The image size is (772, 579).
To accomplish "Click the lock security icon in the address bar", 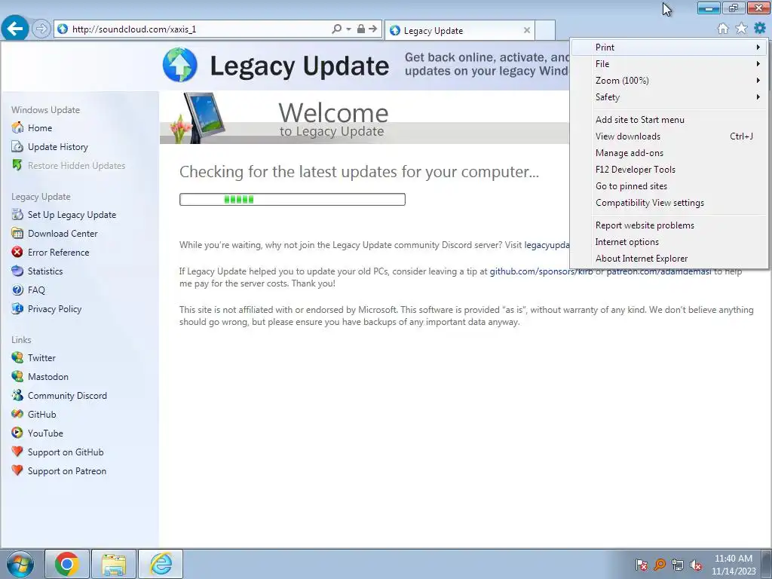I will pos(361,29).
